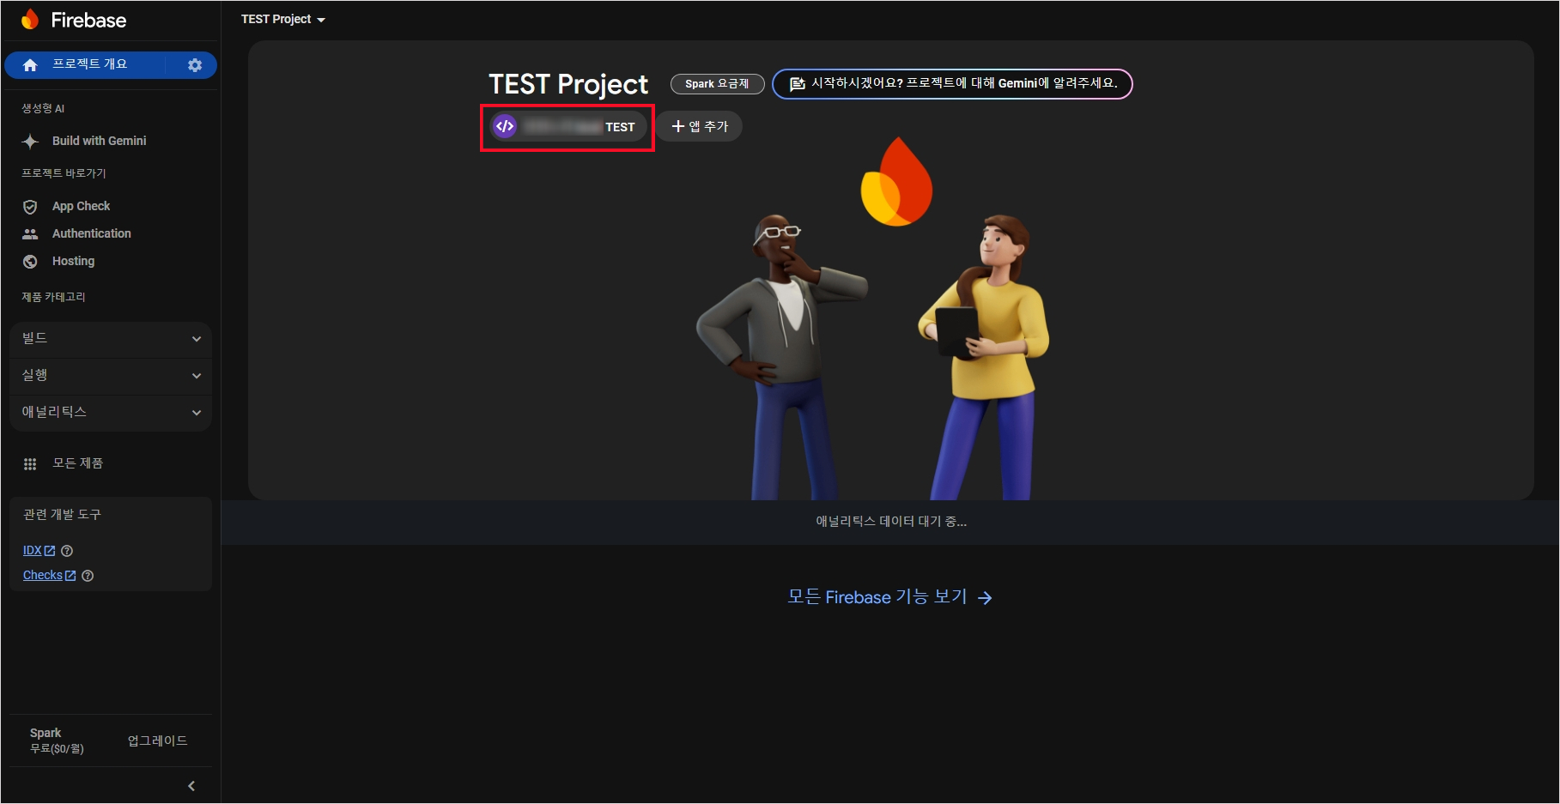Open the Checks link

pyautogui.click(x=49, y=576)
